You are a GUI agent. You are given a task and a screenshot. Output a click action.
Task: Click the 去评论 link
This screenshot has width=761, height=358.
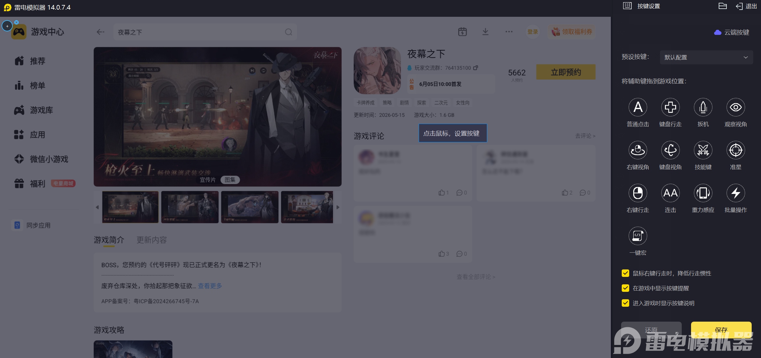tap(585, 136)
